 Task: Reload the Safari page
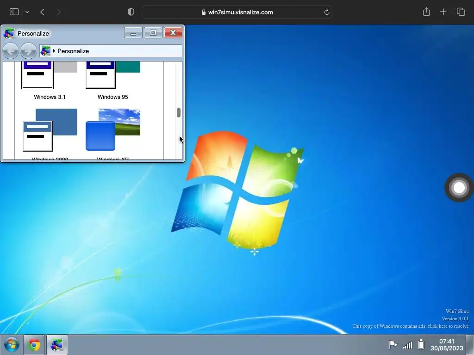(x=326, y=12)
